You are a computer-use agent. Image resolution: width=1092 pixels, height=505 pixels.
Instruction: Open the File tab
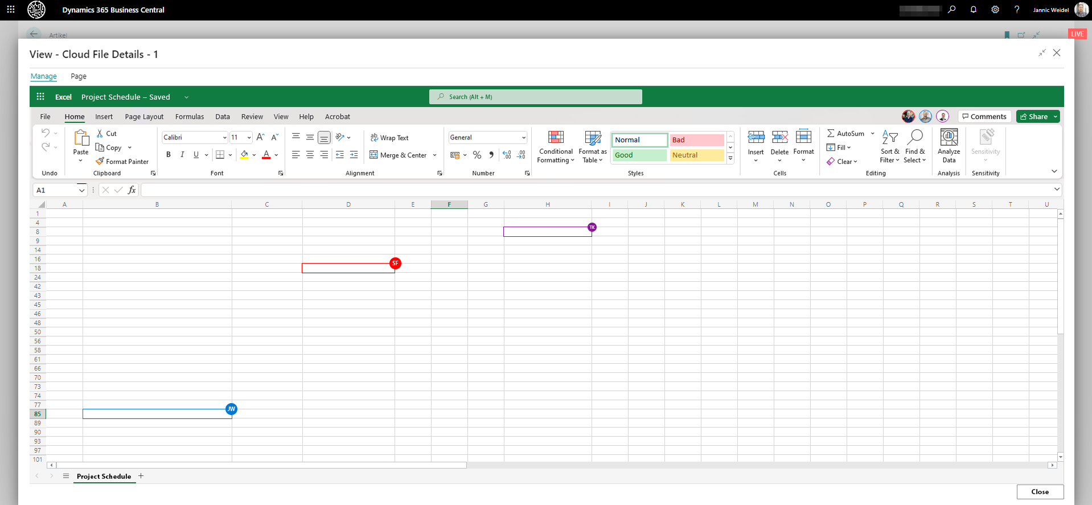(x=45, y=117)
